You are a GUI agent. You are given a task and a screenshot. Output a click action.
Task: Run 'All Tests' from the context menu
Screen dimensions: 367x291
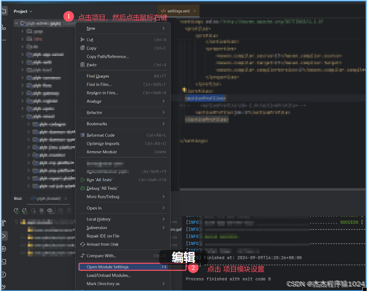tap(99, 179)
